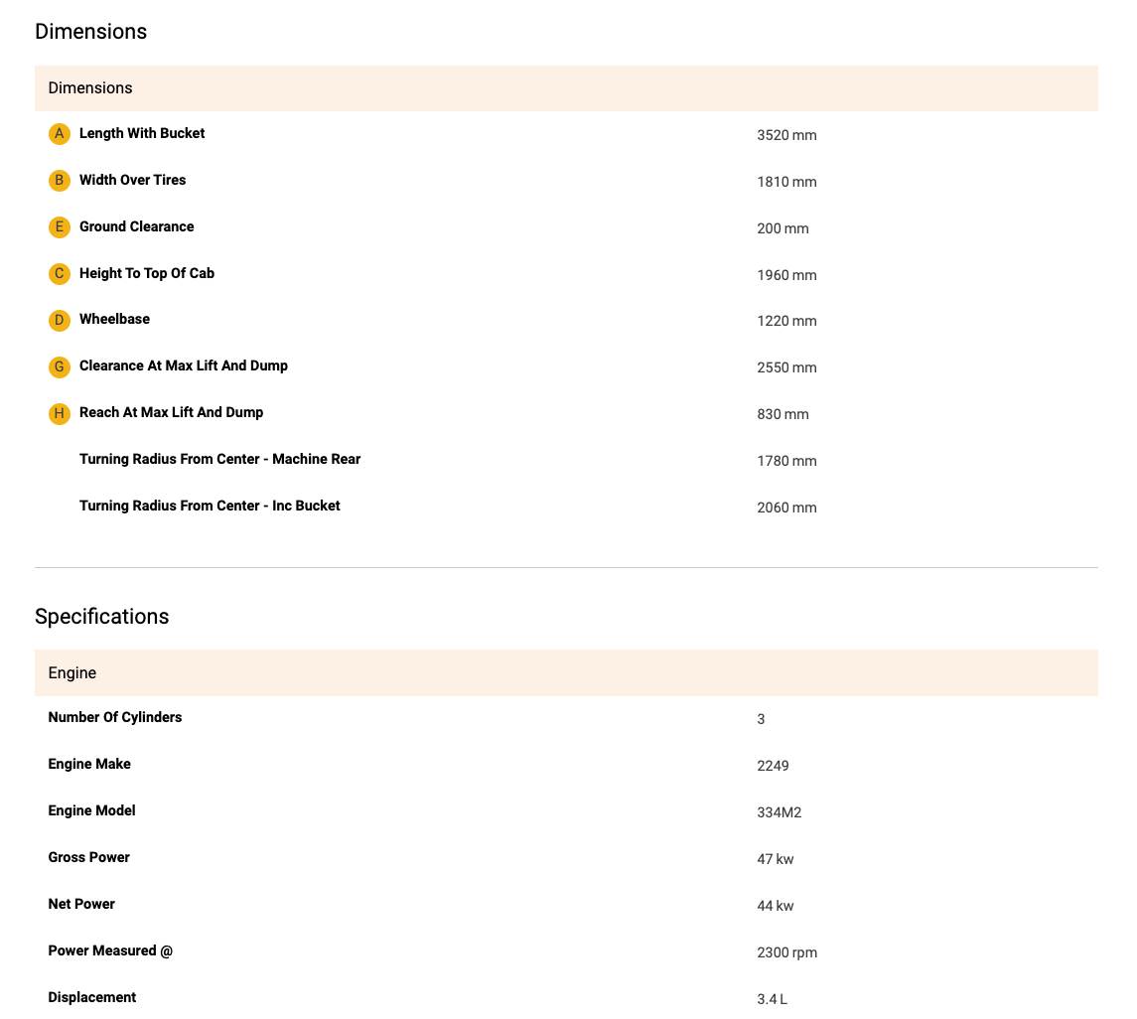Click the yellow A dimension marker icon
The image size is (1137, 1019).
click(x=59, y=134)
